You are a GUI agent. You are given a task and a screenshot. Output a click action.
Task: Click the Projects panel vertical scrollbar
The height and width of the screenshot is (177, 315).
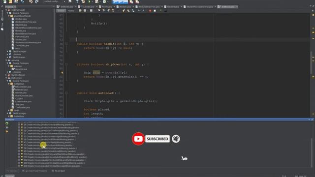[54, 44]
